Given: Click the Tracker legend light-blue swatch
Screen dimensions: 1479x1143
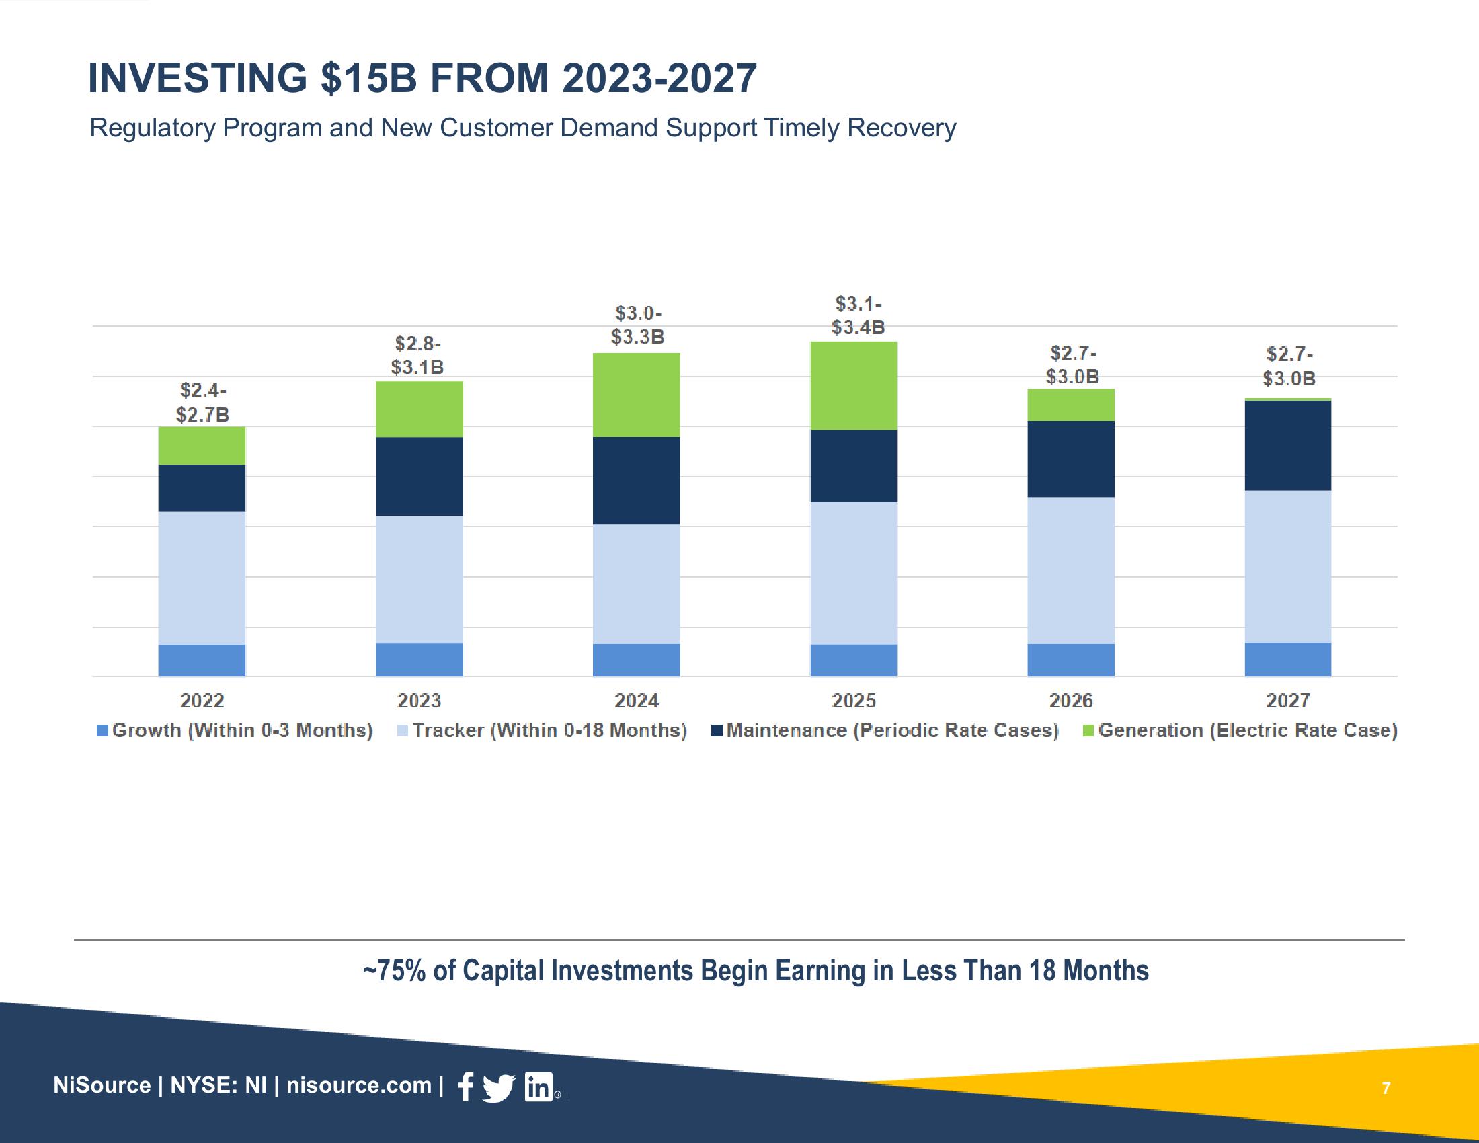Looking at the screenshot, I should click(x=403, y=731).
